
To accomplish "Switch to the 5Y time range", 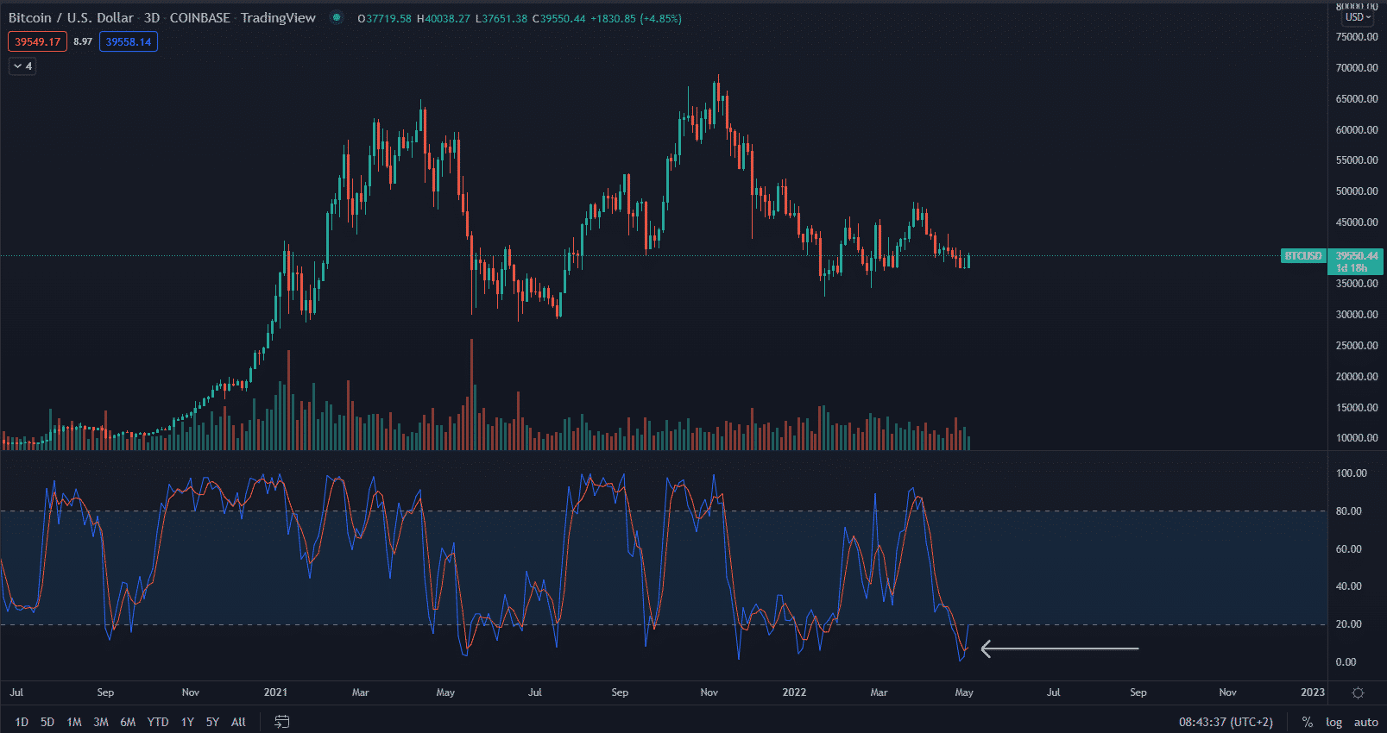I will coord(212,722).
